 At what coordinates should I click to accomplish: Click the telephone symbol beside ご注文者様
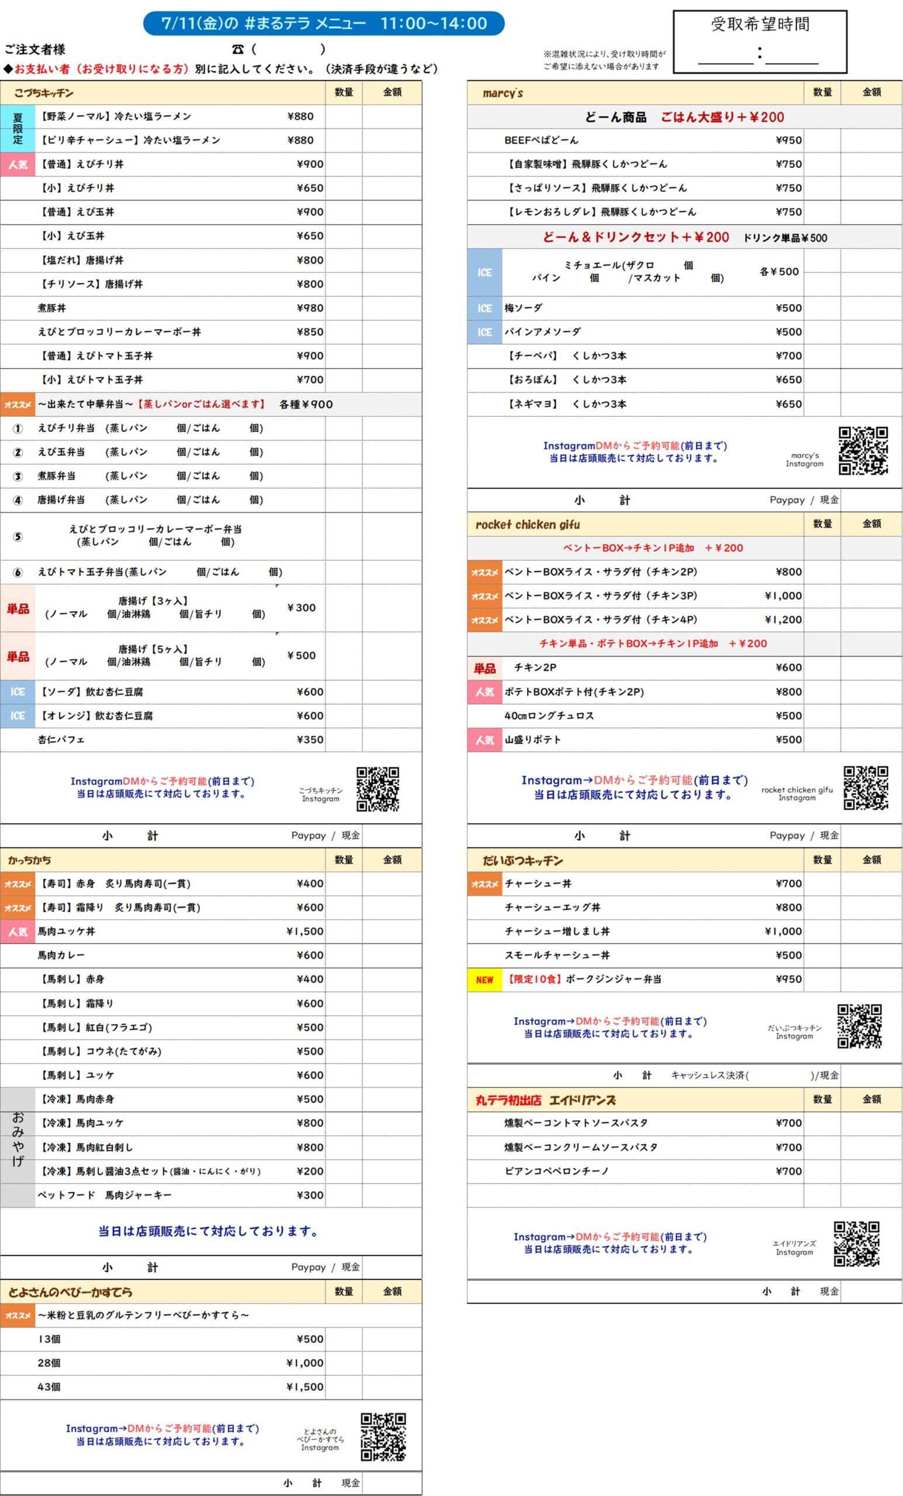click(237, 49)
